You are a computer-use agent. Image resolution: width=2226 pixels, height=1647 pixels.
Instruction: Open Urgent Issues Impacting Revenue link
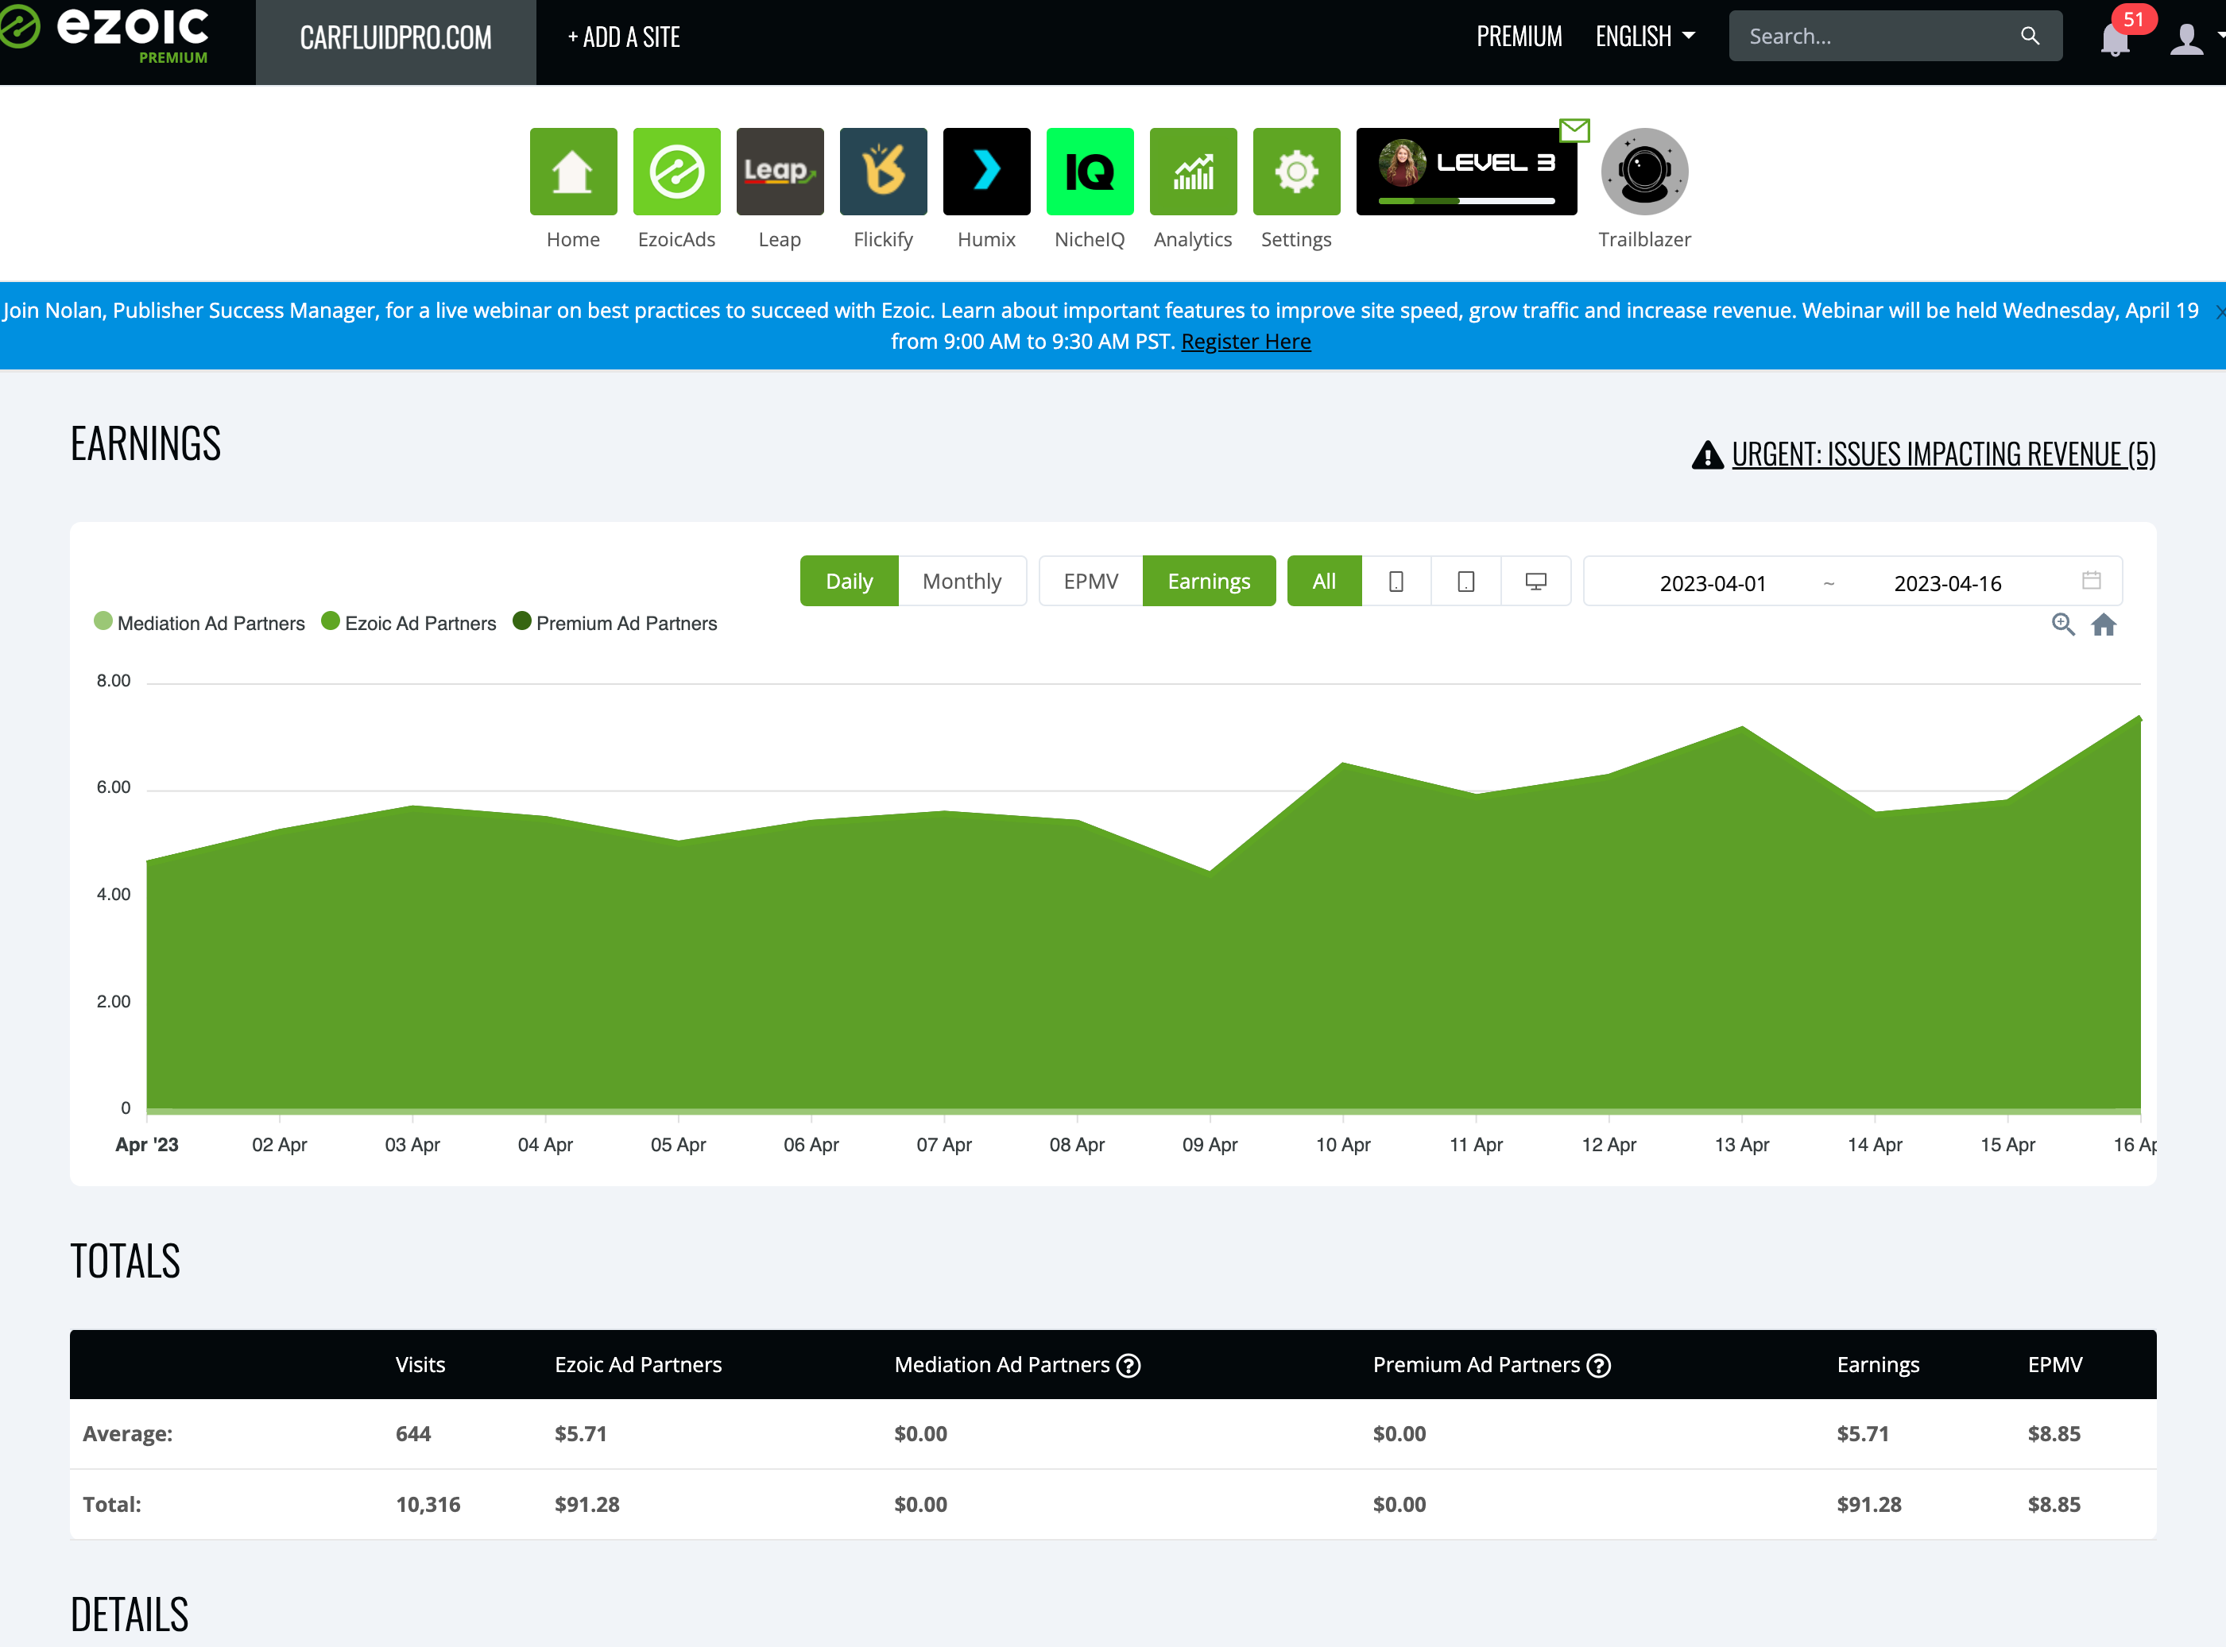coord(1943,454)
